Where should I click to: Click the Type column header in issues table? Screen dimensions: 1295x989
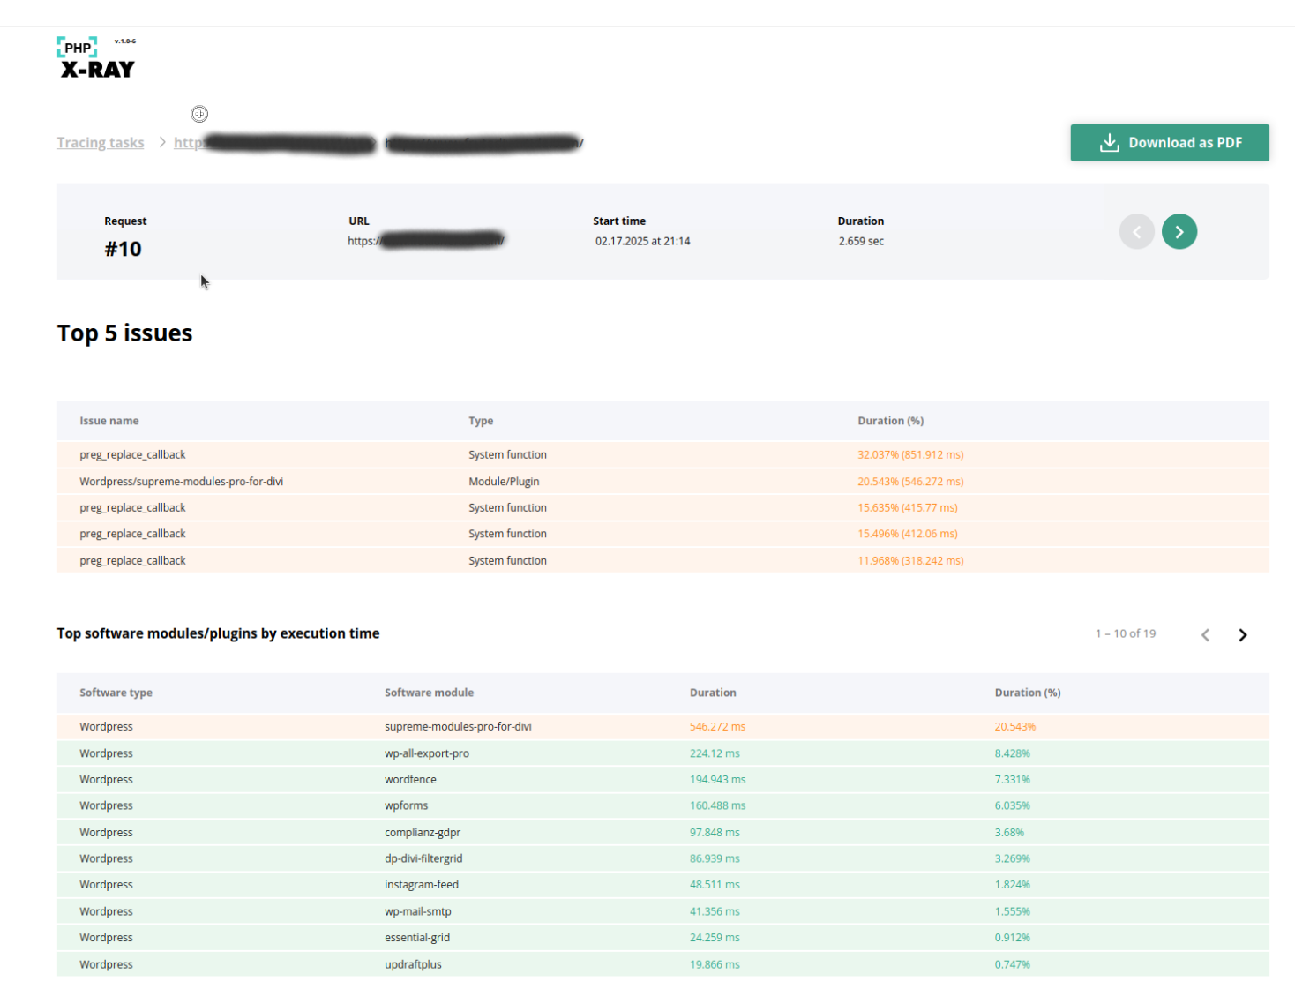click(x=481, y=421)
